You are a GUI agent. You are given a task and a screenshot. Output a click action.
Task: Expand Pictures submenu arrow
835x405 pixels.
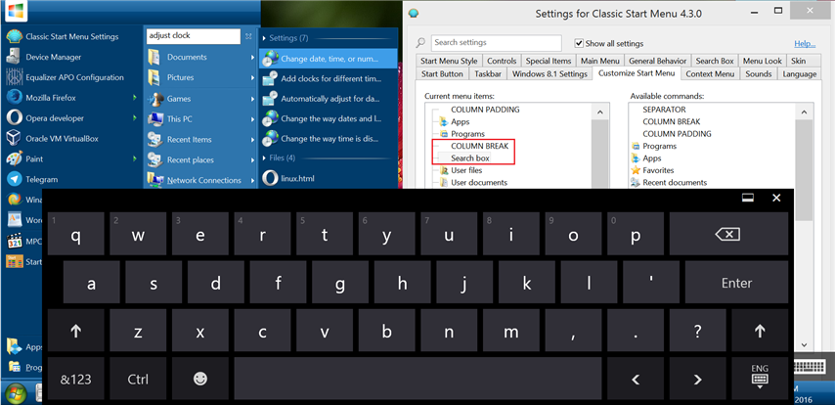pyautogui.click(x=253, y=77)
